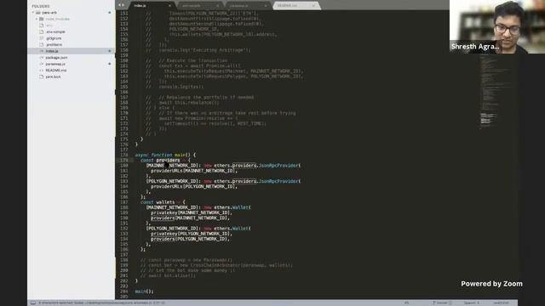
Task: Close the README.md tab
Action: click(313, 6)
